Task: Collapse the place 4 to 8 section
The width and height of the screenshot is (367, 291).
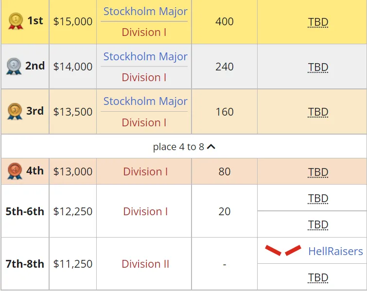Action: click(x=184, y=147)
